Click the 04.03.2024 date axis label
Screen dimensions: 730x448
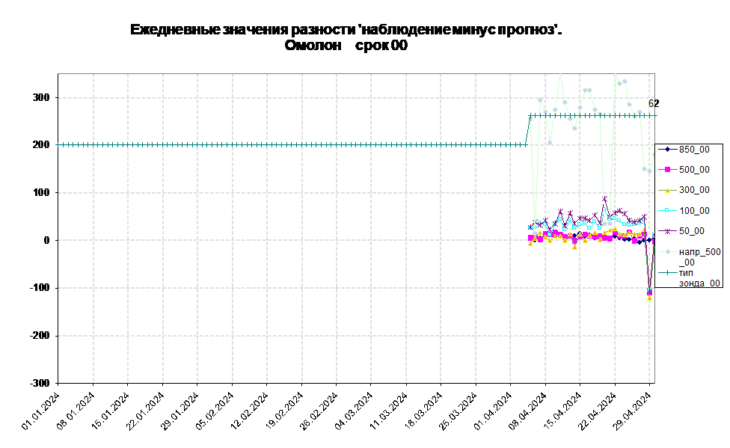(x=355, y=411)
